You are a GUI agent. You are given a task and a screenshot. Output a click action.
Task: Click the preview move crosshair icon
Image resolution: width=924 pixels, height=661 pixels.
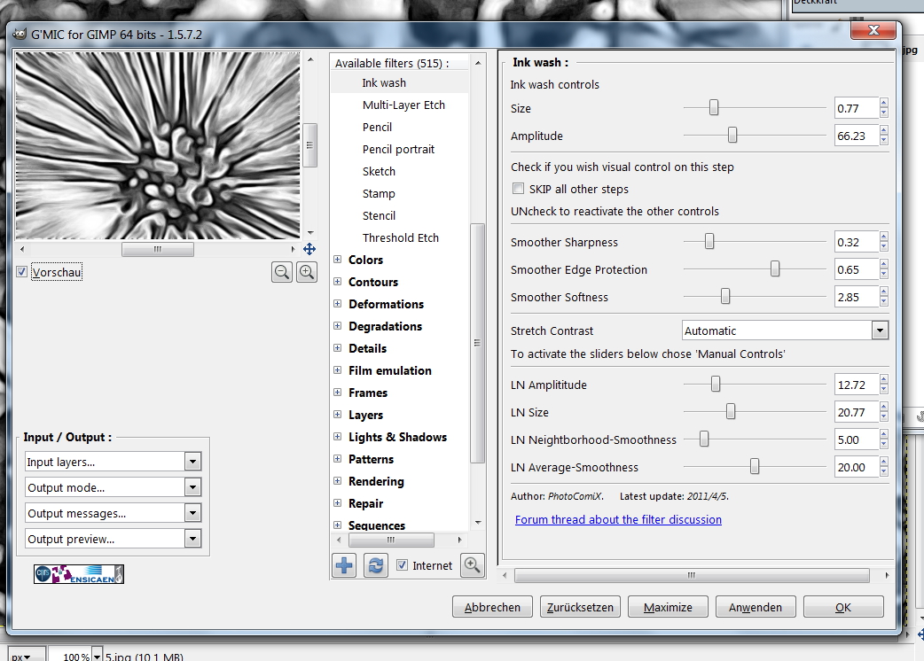pos(309,249)
